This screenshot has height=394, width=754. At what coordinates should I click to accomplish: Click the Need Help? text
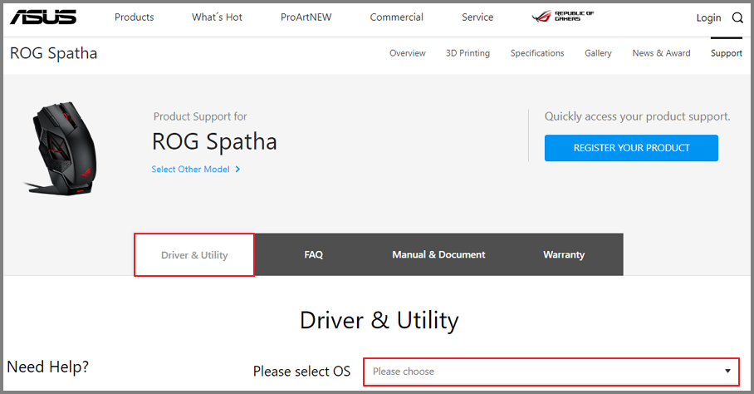(x=47, y=367)
